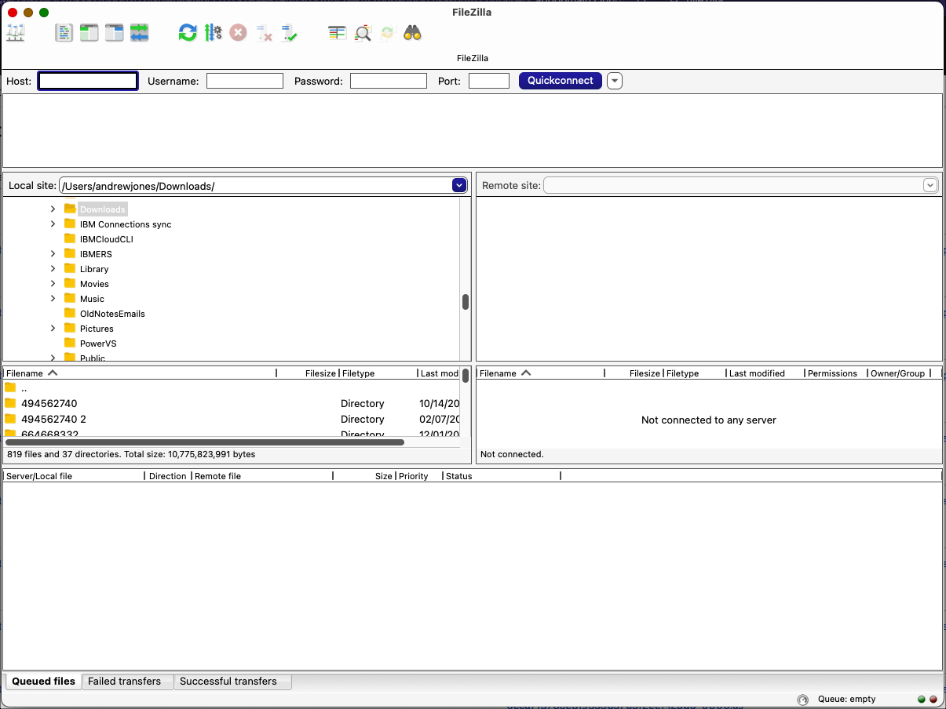Expand the Movies folder node
This screenshot has height=709, width=946.
53,284
